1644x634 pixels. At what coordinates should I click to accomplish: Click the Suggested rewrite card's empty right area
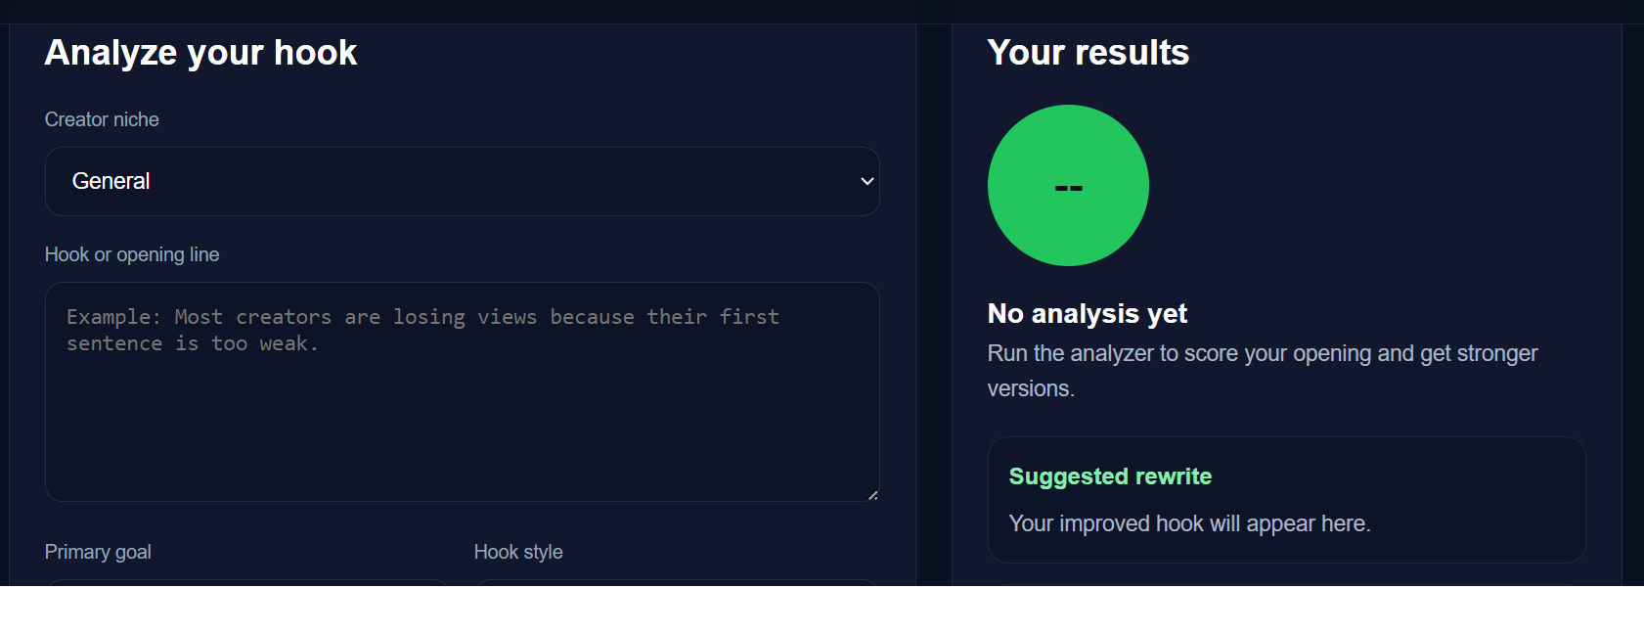[1487, 499]
